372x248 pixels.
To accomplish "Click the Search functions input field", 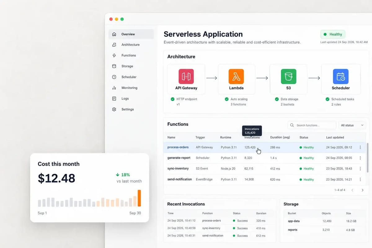I will pos(312,125).
